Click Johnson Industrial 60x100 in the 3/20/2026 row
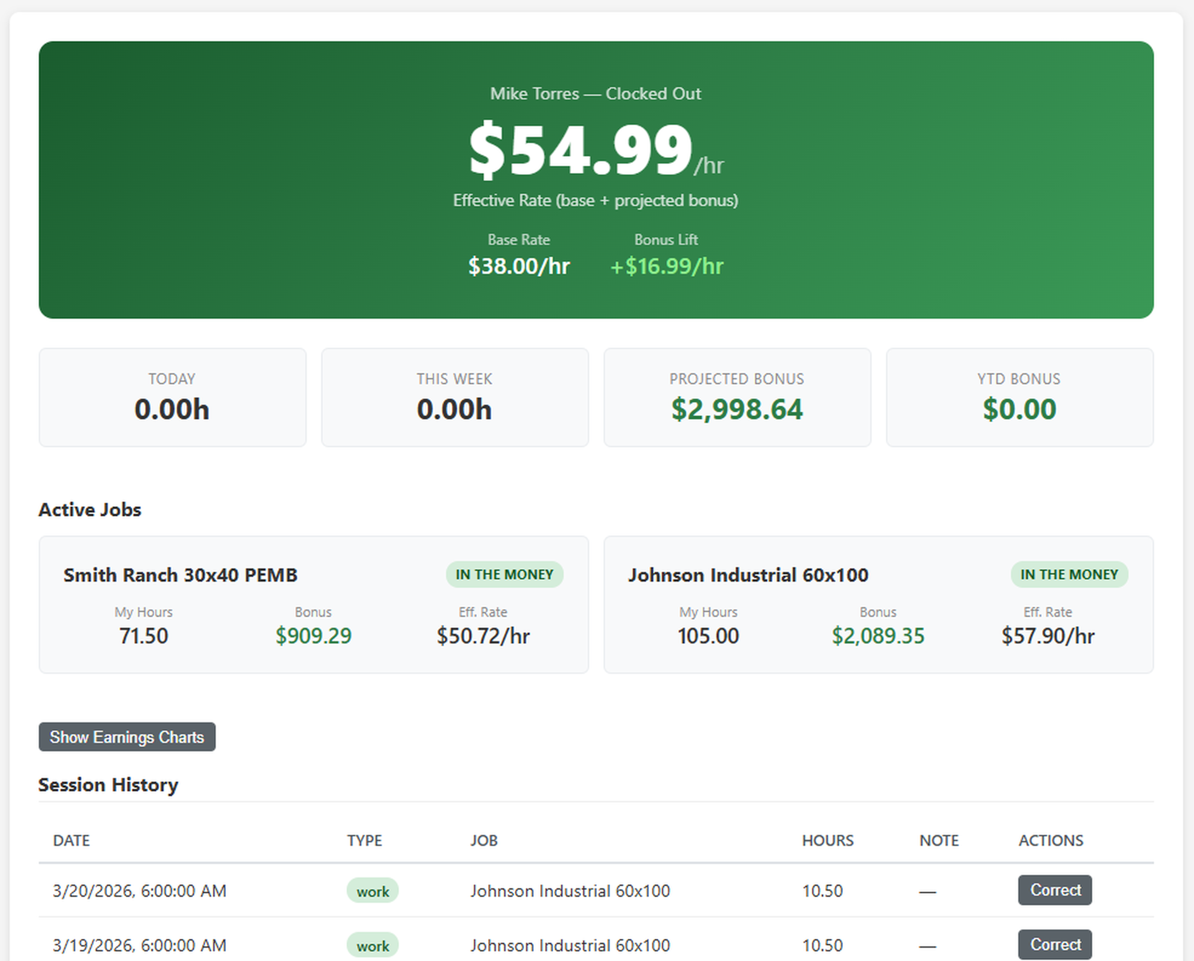1194x961 pixels. point(570,891)
